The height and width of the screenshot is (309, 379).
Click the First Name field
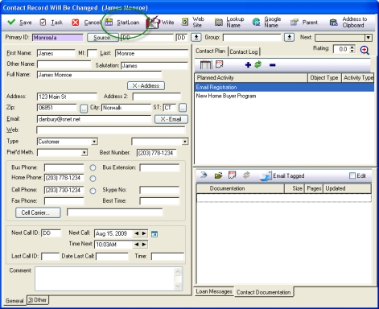(56, 53)
